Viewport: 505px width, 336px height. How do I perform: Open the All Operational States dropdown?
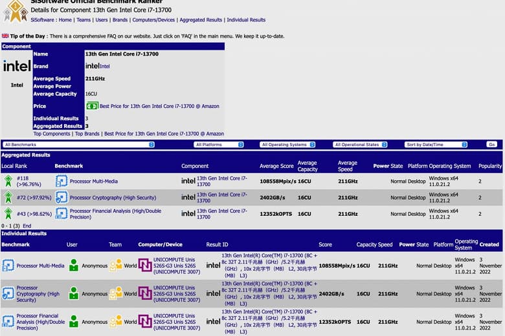(360, 145)
